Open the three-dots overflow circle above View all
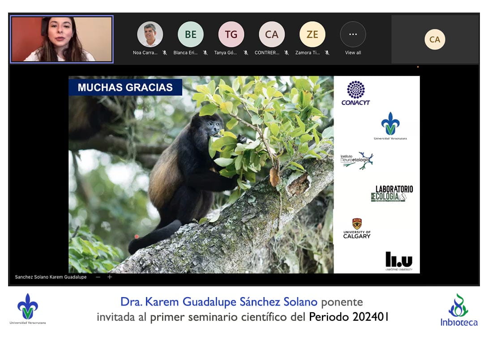The width and height of the screenshot is (488, 340). [353, 34]
